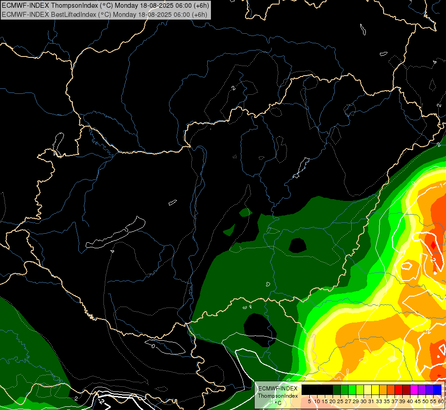The height and width of the screenshot is (410, 446).
Task: Pick the orange 33–35 legend swatch
Action: [x=383, y=389]
